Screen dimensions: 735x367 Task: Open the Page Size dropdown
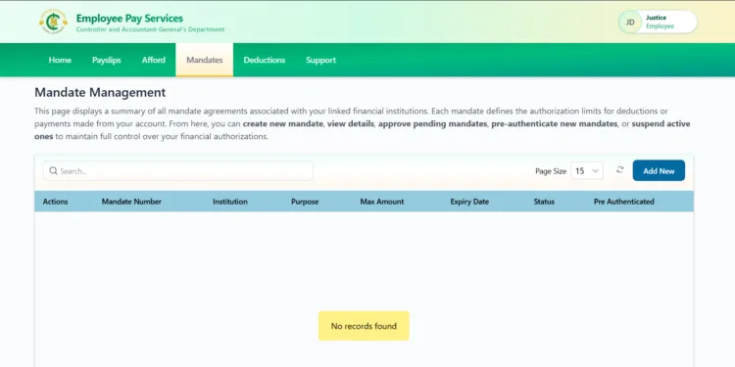pyautogui.click(x=587, y=171)
